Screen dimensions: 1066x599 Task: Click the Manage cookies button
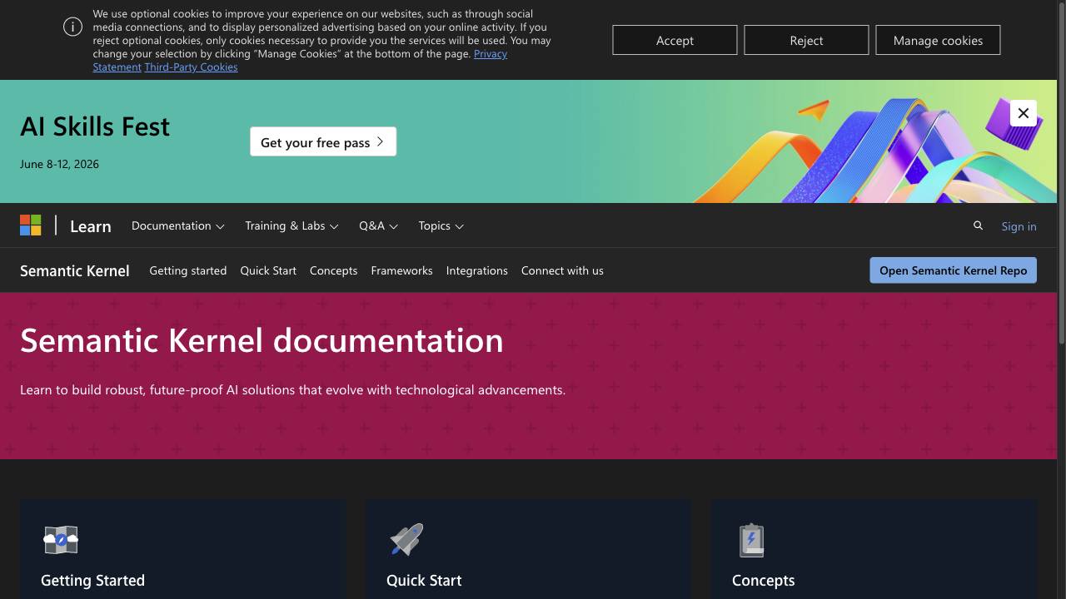point(938,40)
